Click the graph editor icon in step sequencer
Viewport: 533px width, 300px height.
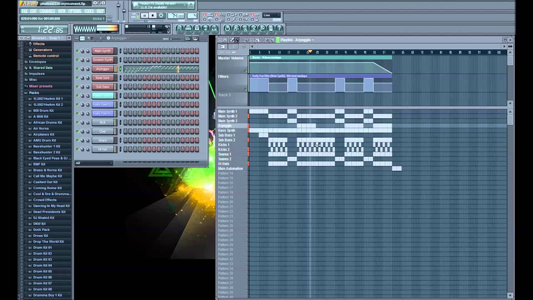188,39
